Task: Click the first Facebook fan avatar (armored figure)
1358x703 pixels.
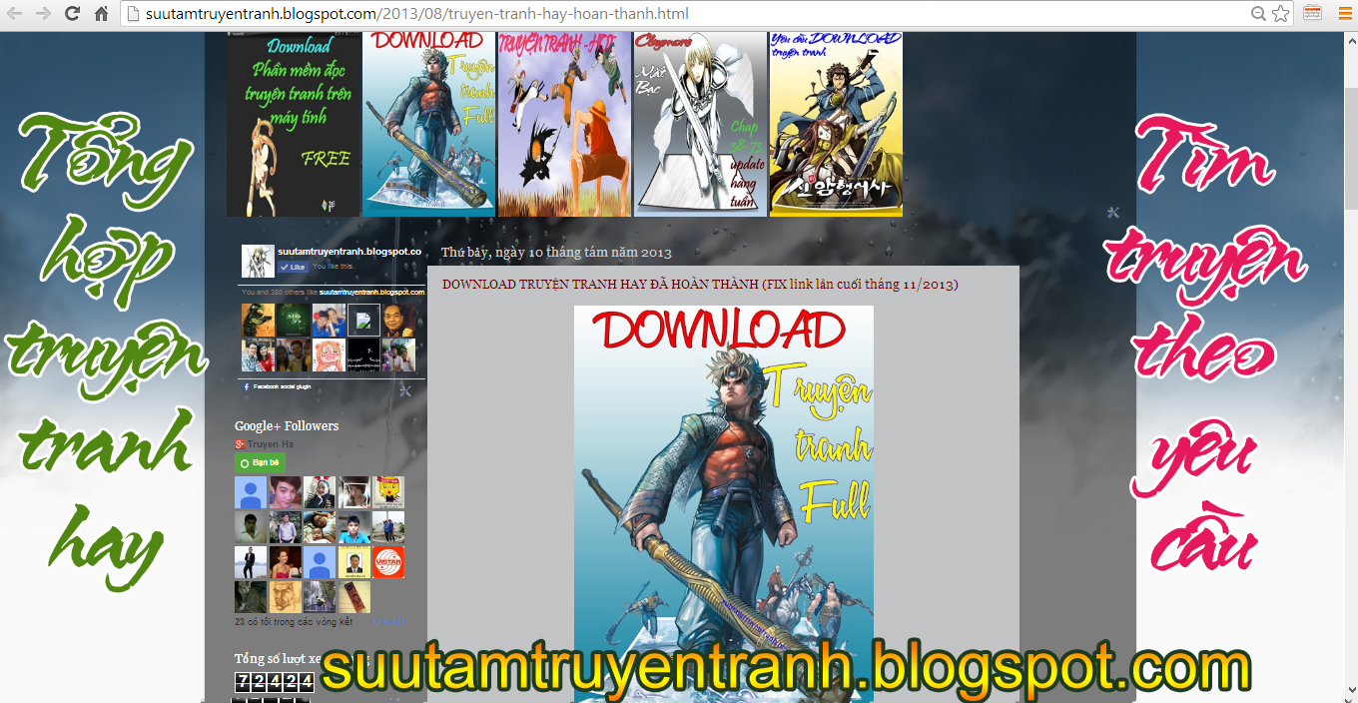Action: point(258,321)
